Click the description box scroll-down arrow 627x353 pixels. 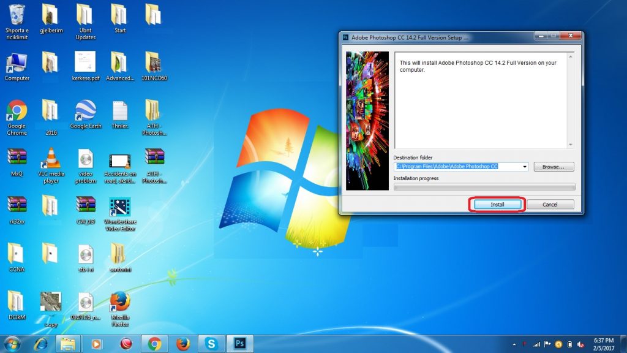[x=571, y=145]
